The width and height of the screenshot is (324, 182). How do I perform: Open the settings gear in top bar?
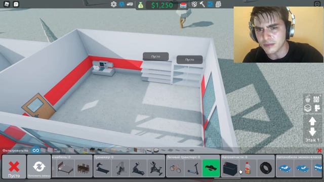point(113,4)
